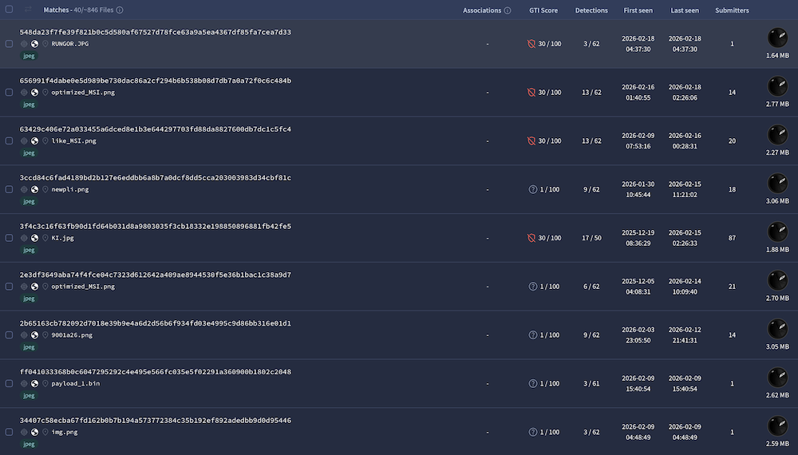Open the hash link starting with 3ccd84c6fad4
The height and width of the screenshot is (455, 798).
click(155, 177)
